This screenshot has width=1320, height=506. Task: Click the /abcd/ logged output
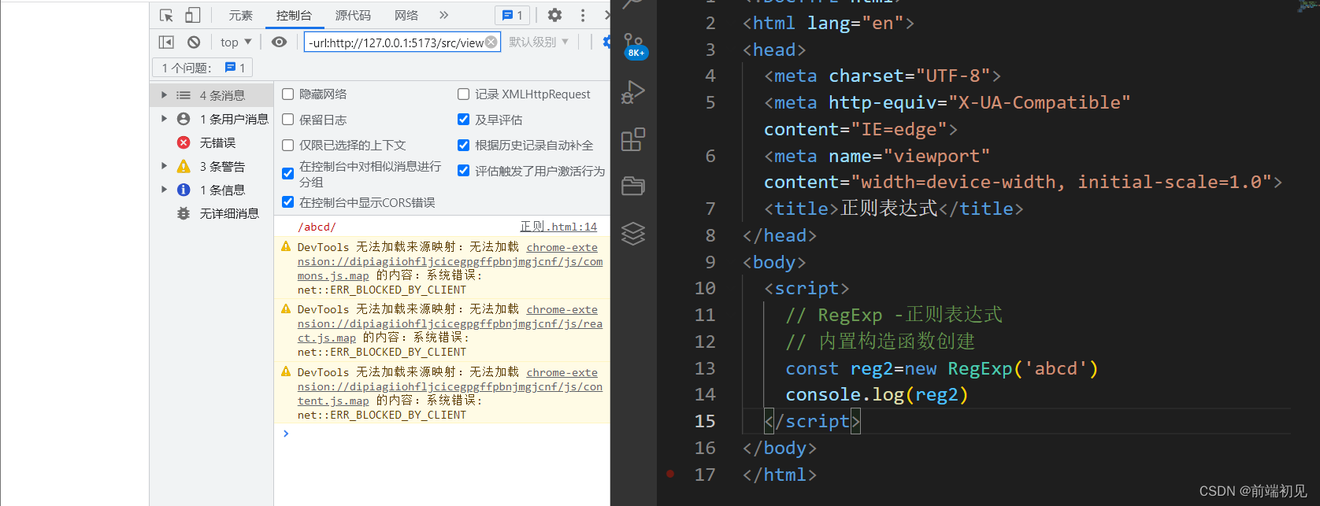pyautogui.click(x=317, y=227)
